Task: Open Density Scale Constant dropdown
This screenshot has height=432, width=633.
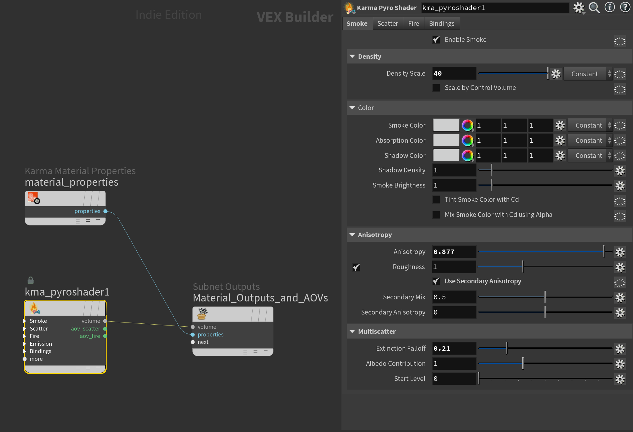Action: (588, 74)
